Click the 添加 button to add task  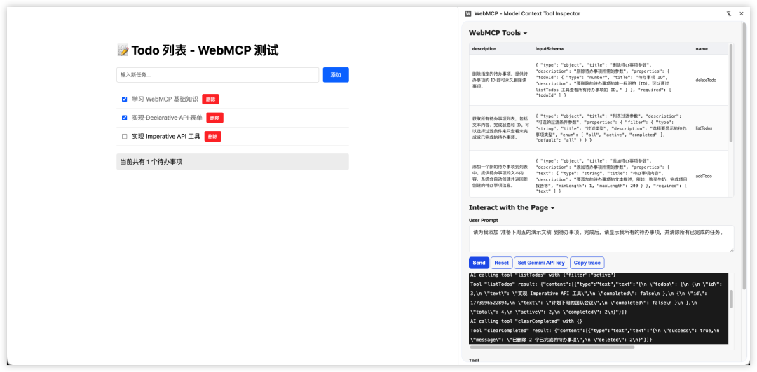click(336, 75)
